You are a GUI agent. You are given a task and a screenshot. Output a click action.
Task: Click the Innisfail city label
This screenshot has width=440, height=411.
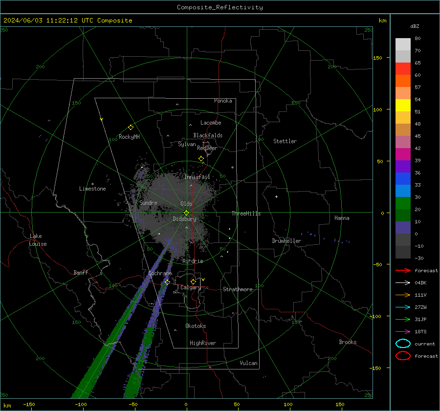197,177
